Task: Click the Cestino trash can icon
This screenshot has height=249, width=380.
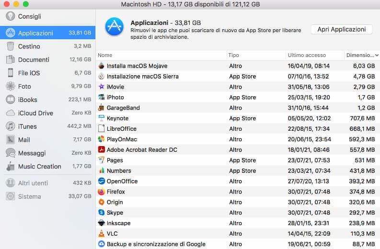Action: point(10,46)
